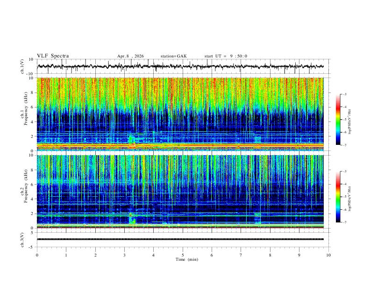
Task: Click the time axis tick label '0'
Action: (37, 255)
